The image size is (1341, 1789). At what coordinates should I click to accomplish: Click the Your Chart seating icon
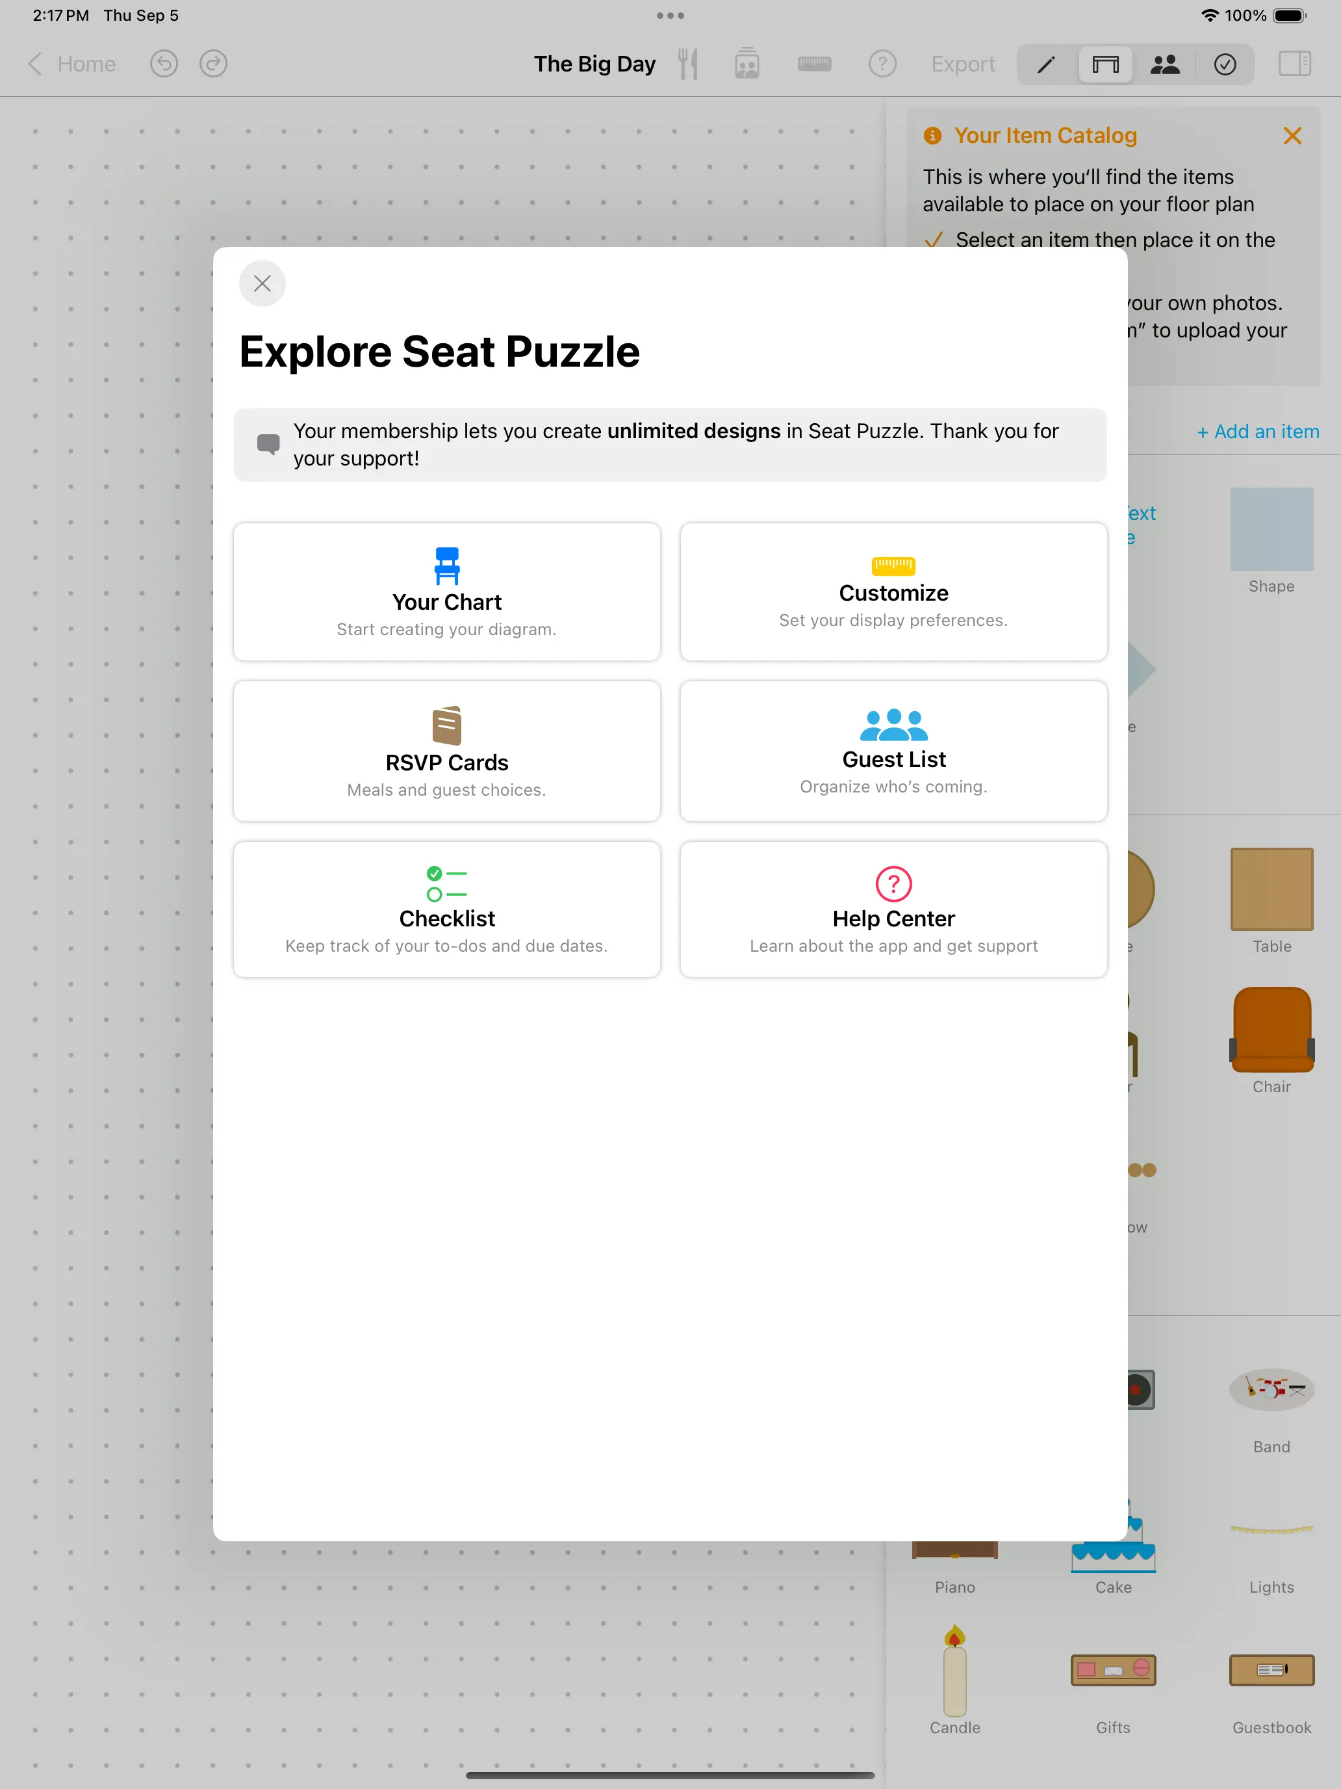446,565
